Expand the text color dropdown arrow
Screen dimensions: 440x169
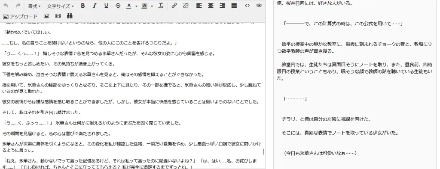(136, 6)
